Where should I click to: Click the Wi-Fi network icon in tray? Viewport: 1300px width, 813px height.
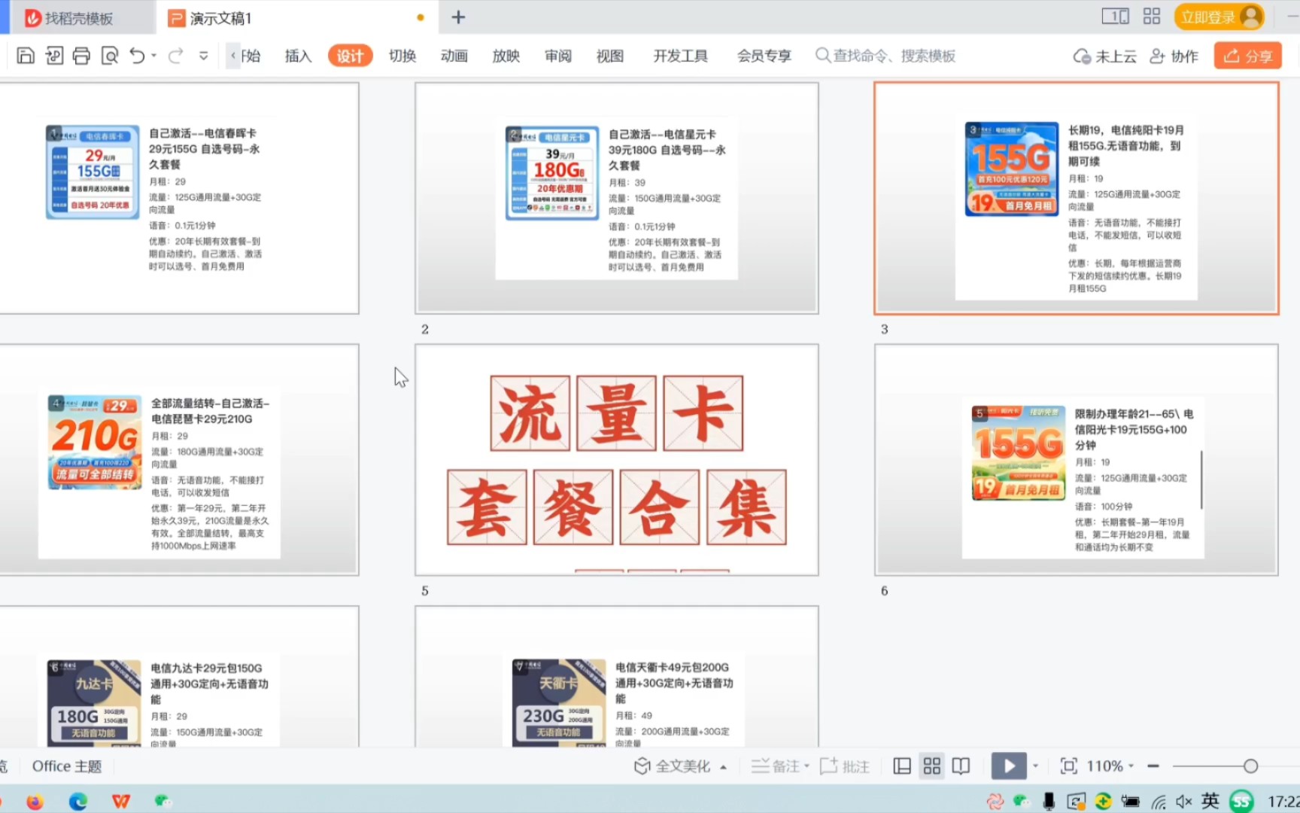(x=1159, y=802)
